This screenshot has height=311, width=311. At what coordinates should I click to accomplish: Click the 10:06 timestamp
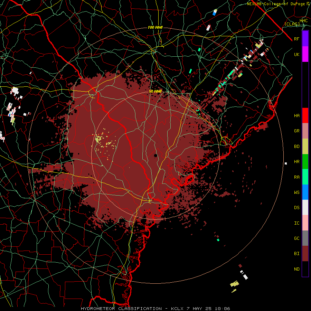223,309
